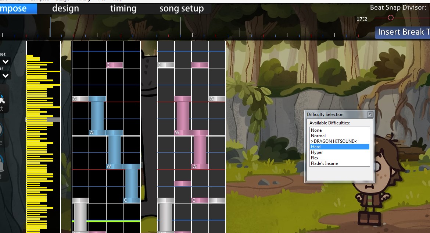Click the Insert Break Time button
Image resolution: width=430 pixels, height=233 pixels.
pyautogui.click(x=403, y=32)
